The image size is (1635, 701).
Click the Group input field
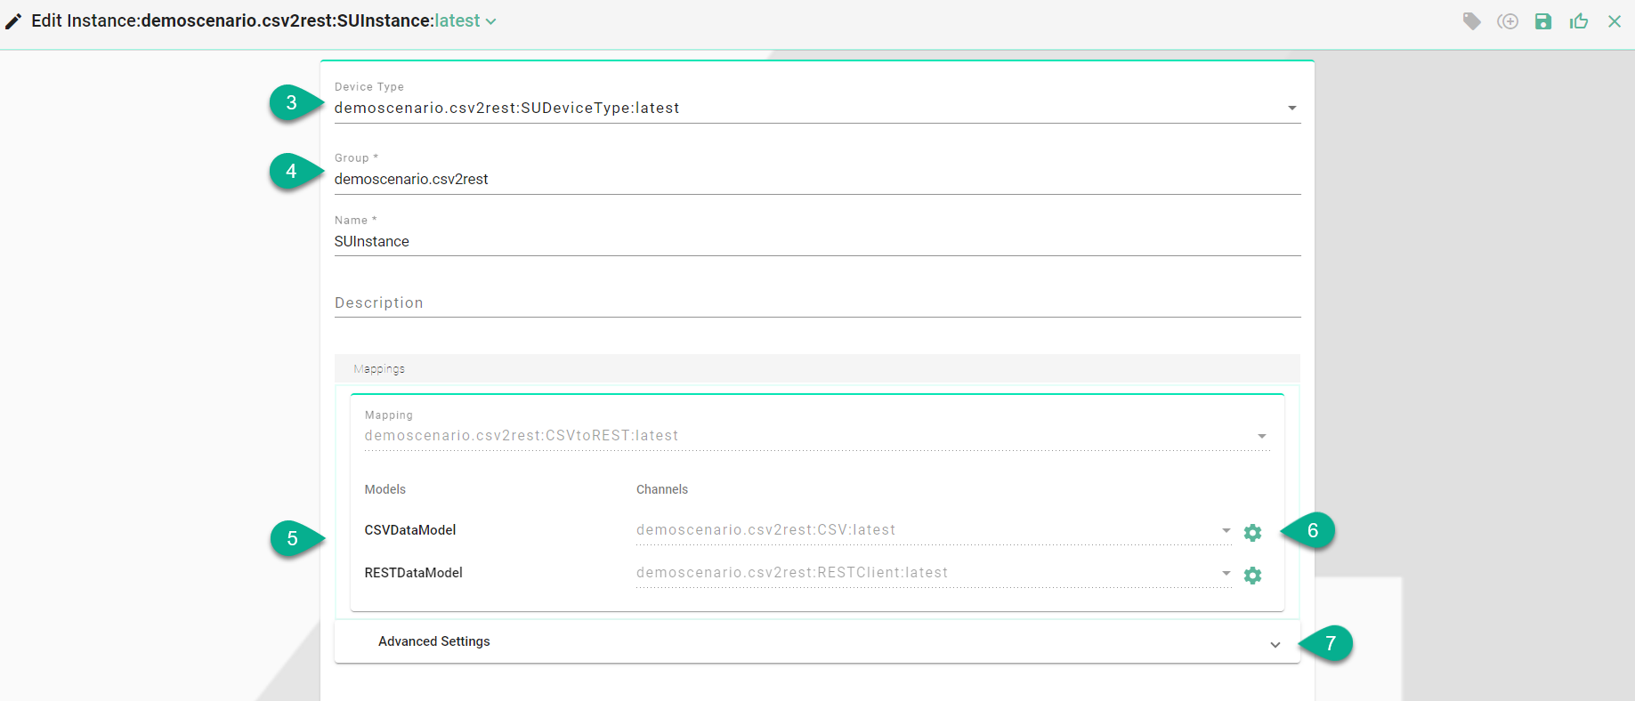(x=816, y=180)
